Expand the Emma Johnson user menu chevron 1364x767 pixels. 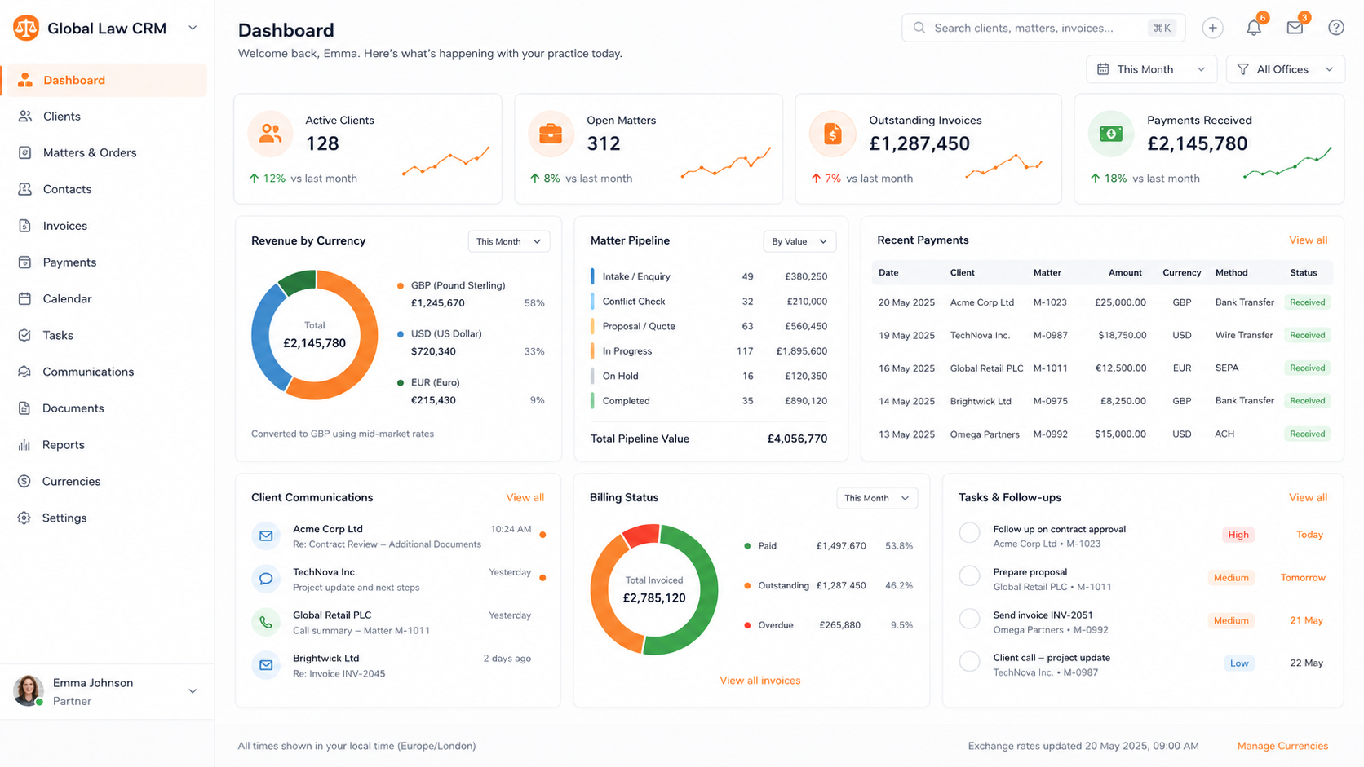(193, 691)
